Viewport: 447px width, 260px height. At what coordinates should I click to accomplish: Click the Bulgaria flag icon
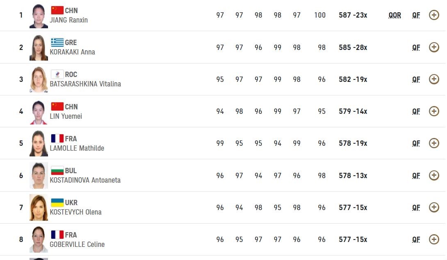(57, 170)
